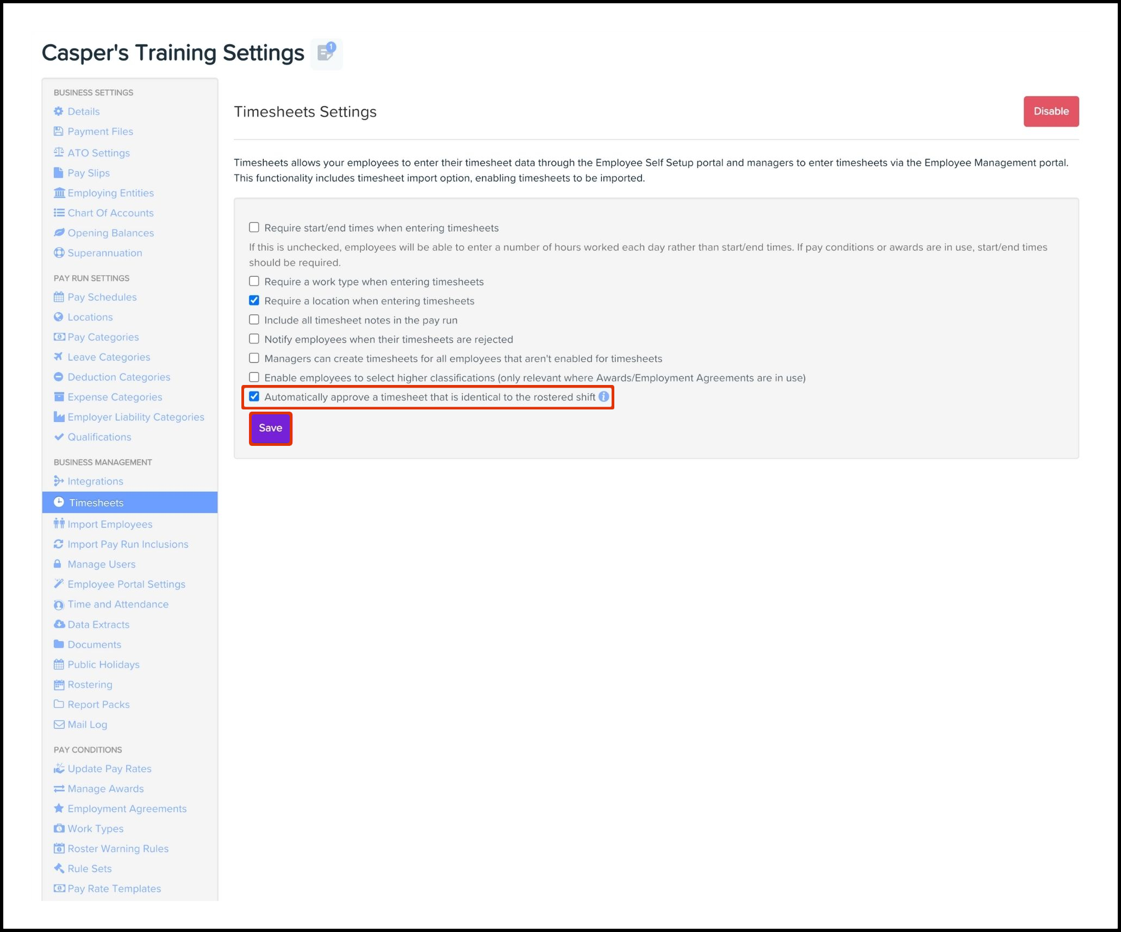
Task: Select the Timesheets sidebar item
Action: click(x=96, y=502)
